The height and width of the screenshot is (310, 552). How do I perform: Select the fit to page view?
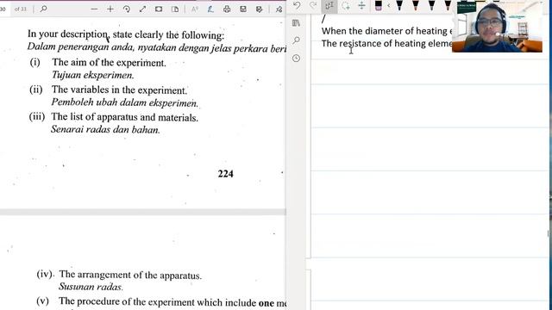pos(159,9)
